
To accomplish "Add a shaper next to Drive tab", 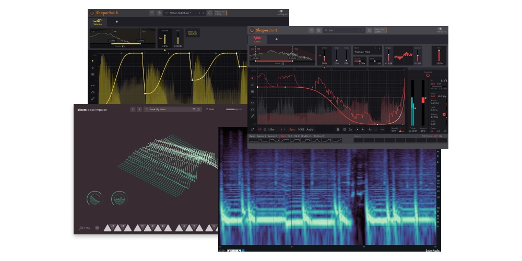I will [276, 39].
